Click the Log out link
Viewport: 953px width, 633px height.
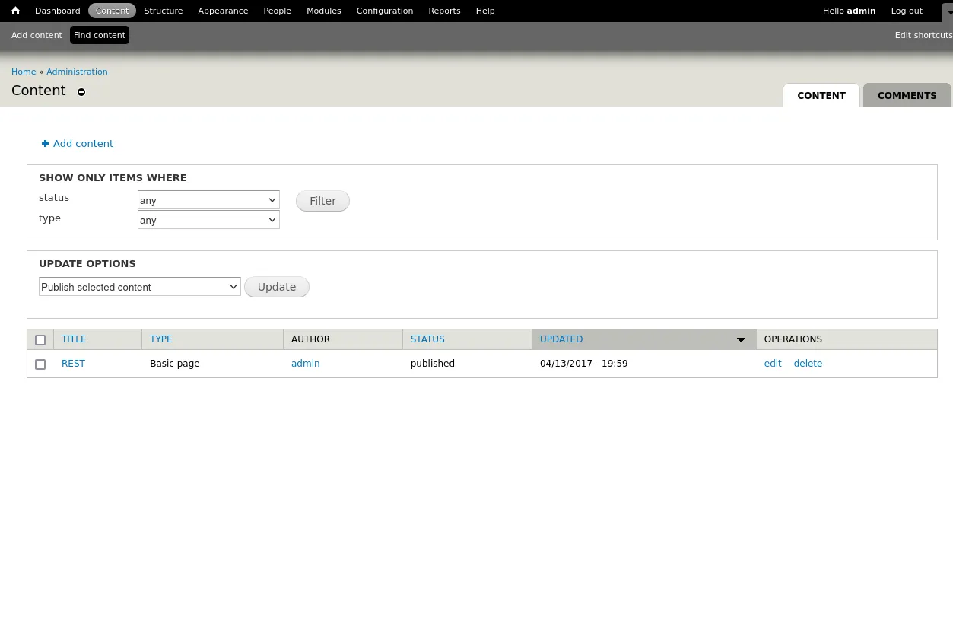tap(907, 11)
